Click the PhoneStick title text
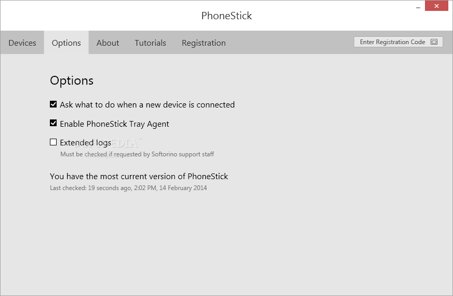This screenshot has width=453, height=296. 226,16
